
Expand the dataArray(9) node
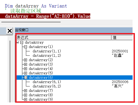click(25, 100)
